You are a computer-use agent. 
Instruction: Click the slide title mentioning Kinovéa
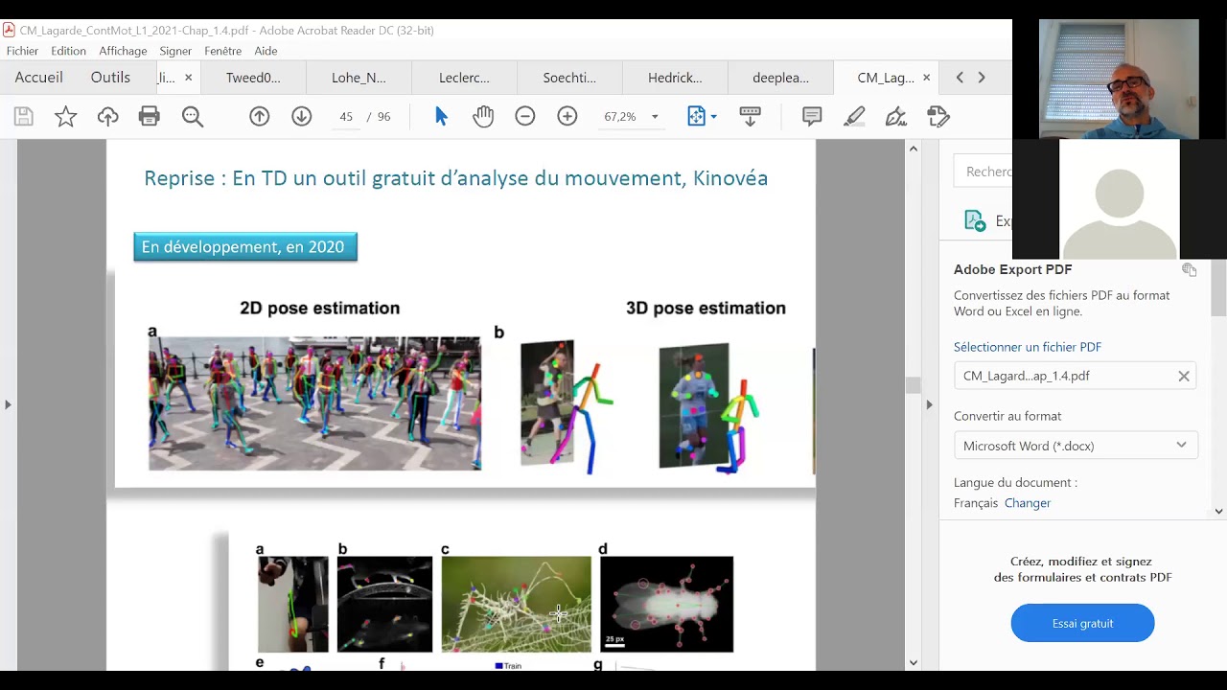pyautogui.click(x=455, y=178)
